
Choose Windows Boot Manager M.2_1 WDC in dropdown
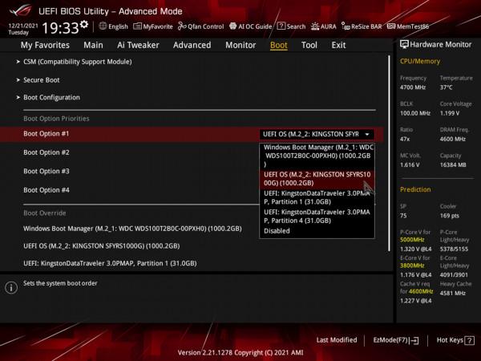click(x=317, y=156)
